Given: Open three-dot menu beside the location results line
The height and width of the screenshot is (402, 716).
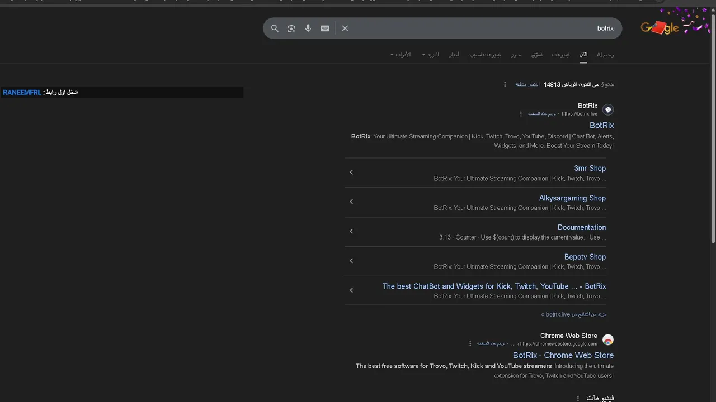Looking at the screenshot, I should point(505,85).
